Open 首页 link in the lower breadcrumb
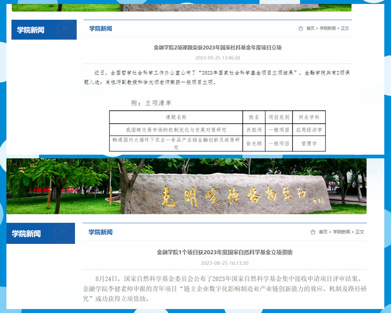This screenshot has width=391, height=313. tap(323, 232)
